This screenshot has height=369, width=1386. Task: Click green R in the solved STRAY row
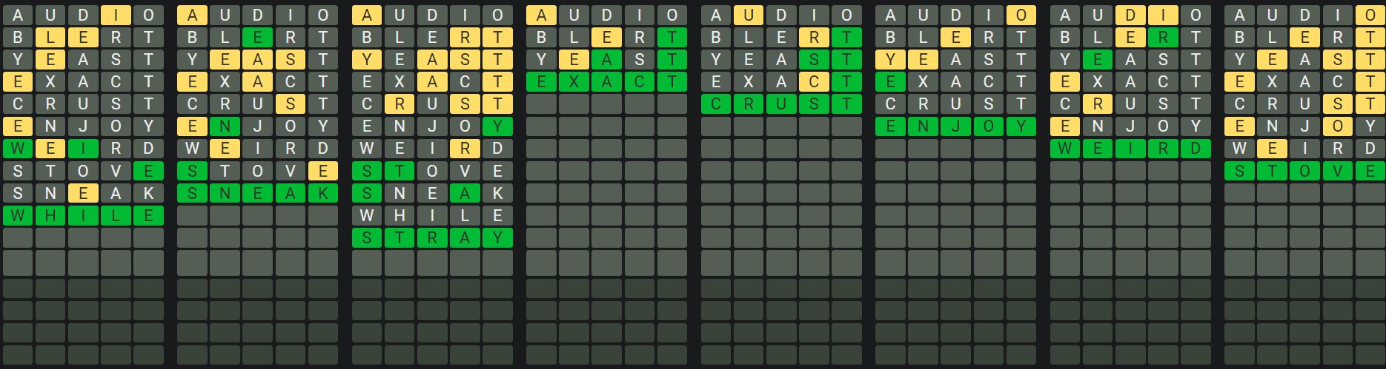coord(432,238)
